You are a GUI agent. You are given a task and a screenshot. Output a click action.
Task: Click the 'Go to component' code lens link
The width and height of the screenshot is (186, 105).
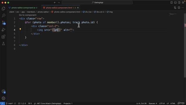pyautogui.click(x=28, y=15)
